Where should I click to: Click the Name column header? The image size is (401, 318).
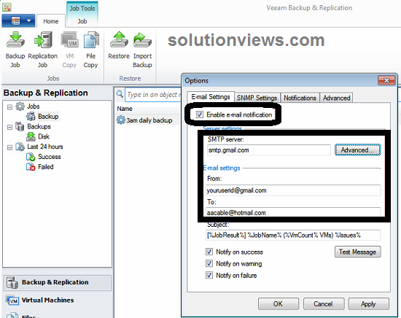tap(125, 109)
